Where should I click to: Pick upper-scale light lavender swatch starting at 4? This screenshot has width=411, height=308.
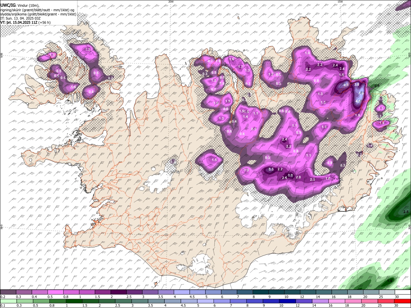(182, 292)
